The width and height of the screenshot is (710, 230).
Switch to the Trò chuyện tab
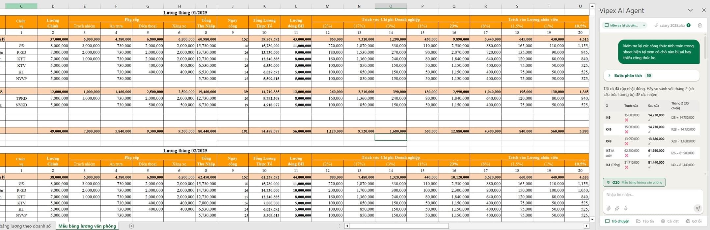617,221
